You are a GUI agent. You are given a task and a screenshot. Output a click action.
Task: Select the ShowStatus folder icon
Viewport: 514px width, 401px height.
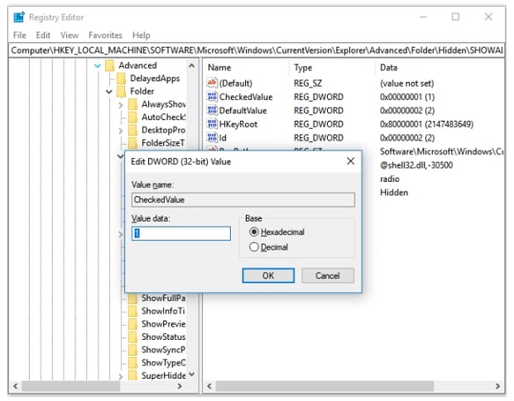[132, 337]
